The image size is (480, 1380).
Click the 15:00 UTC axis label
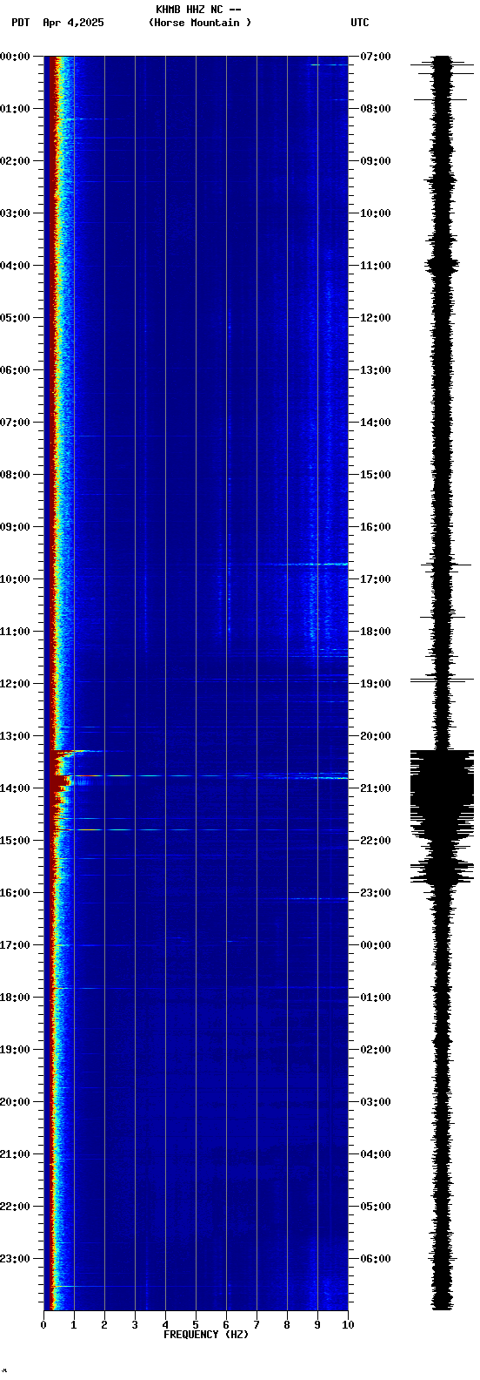pos(375,475)
